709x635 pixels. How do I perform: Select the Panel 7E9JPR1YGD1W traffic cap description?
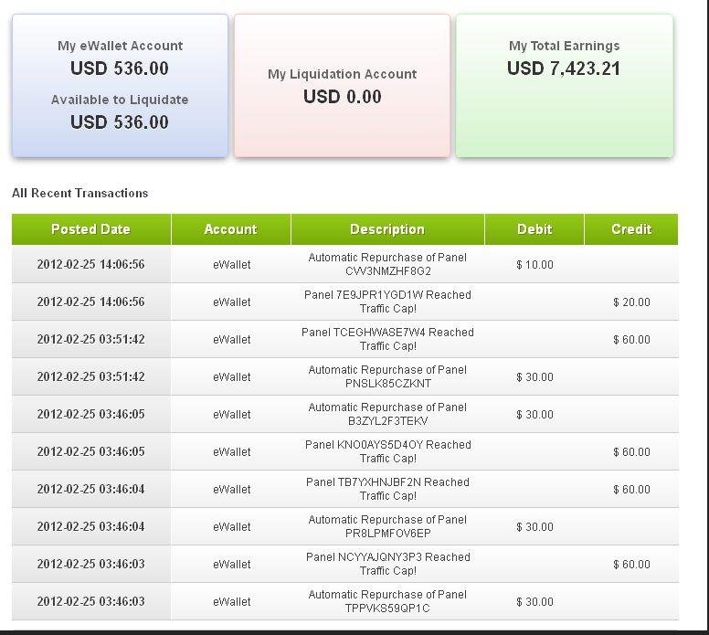click(387, 302)
